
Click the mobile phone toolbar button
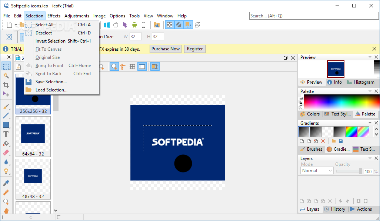tap(143, 25)
